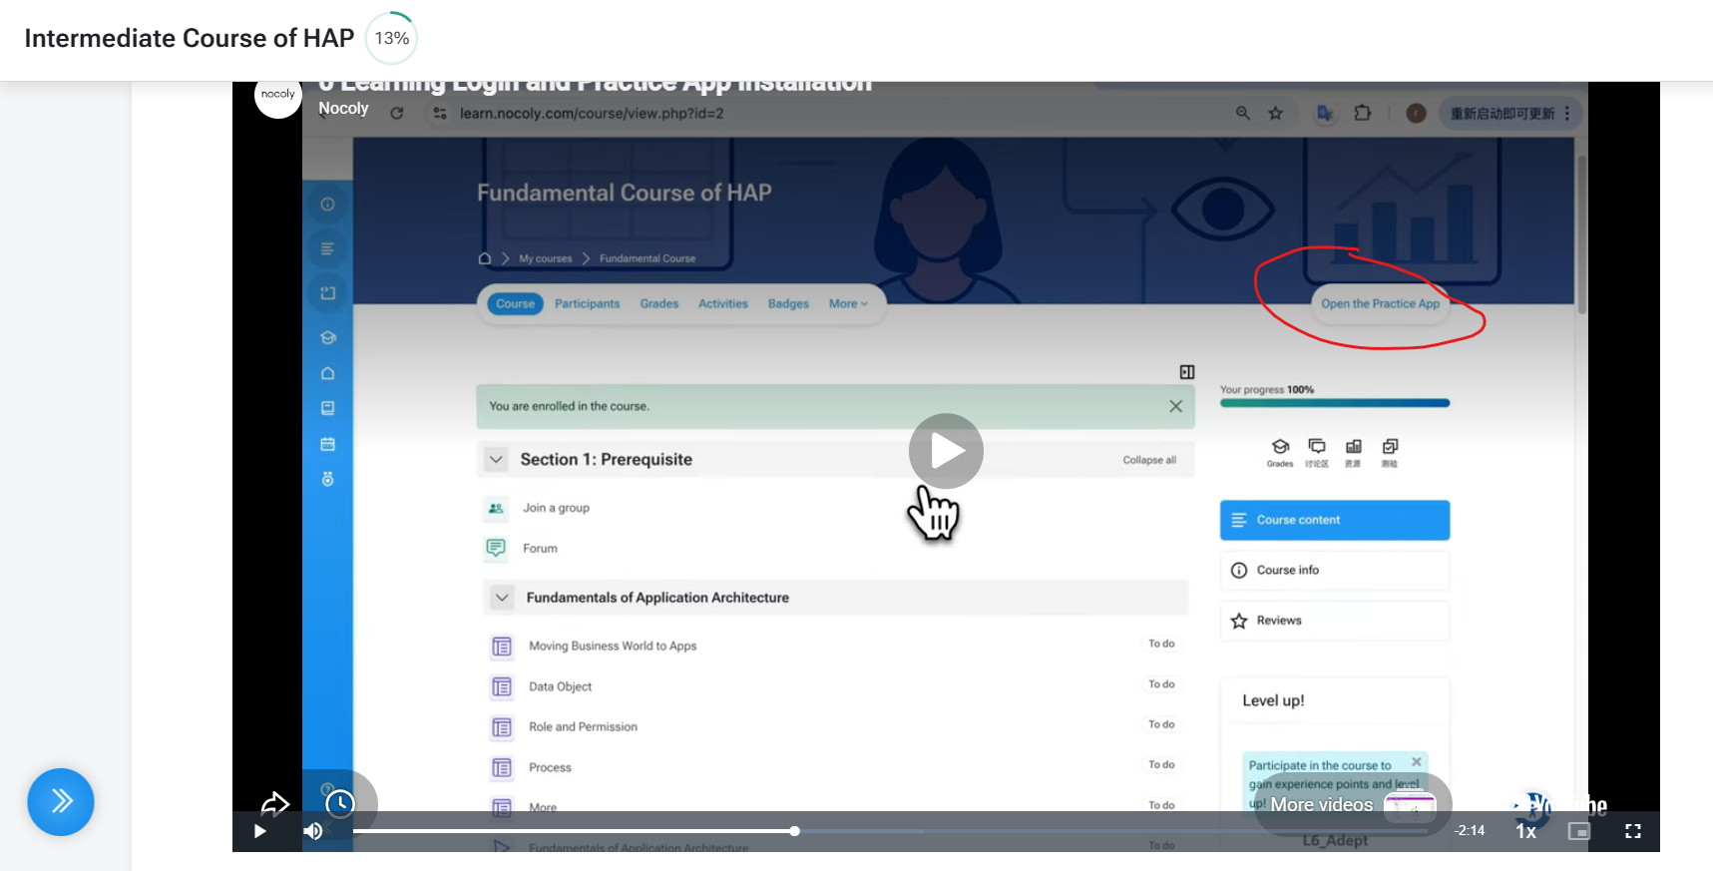Viewport: 1713px width, 871px height.
Task: Click the Course info button
Action: pyautogui.click(x=1335, y=571)
